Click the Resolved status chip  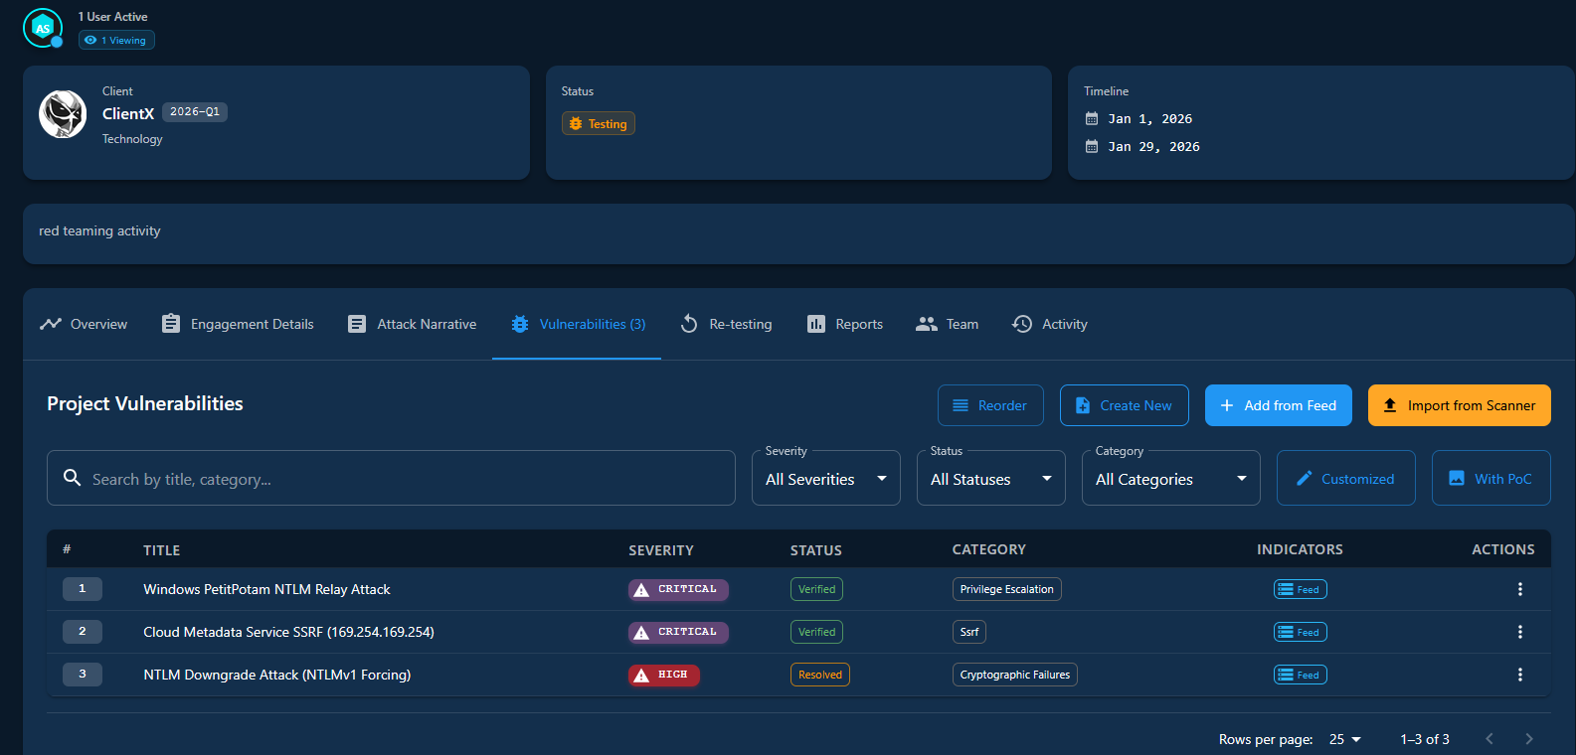point(820,675)
